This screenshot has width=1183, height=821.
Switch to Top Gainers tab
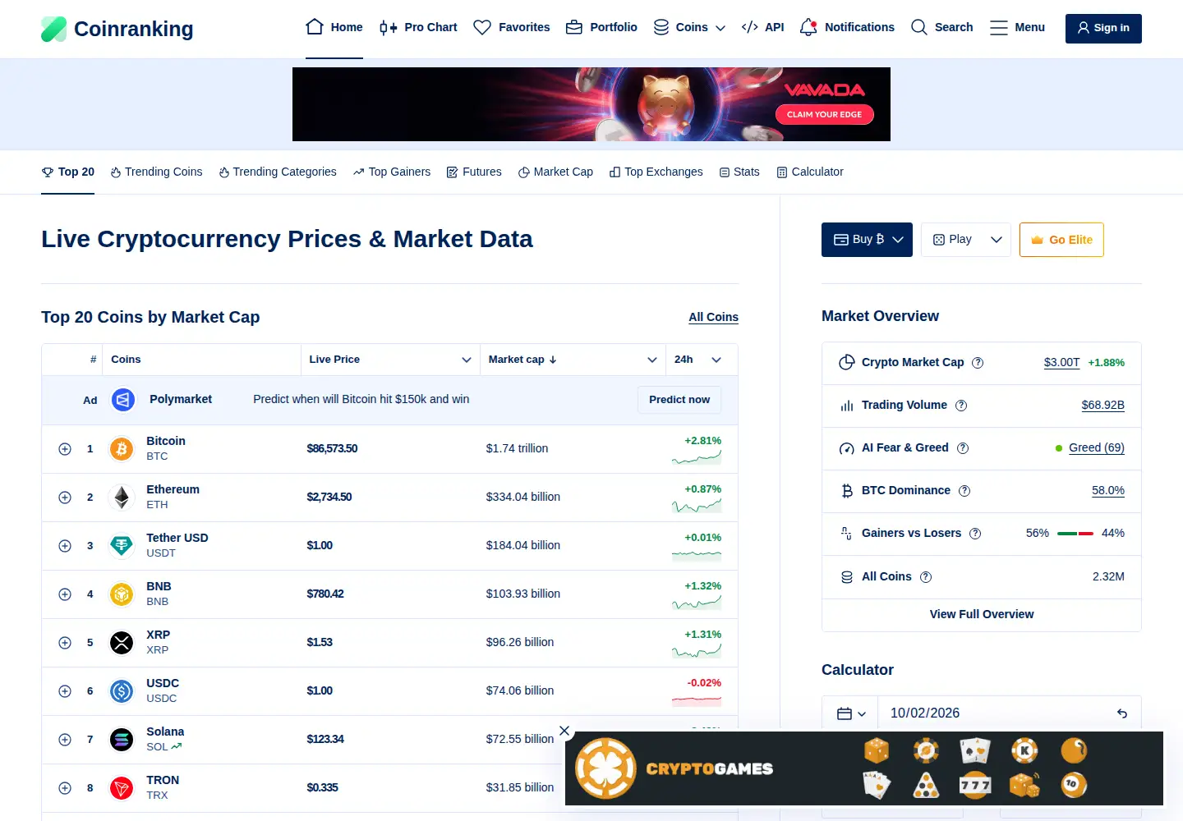pyautogui.click(x=392, y=172)
